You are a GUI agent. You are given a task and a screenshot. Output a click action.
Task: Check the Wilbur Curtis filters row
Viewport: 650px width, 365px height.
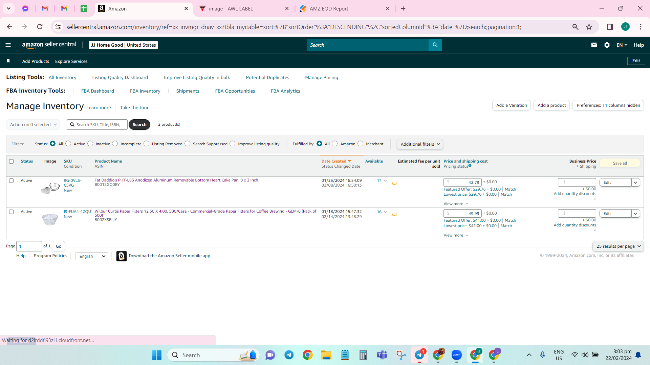(x=12, y=212)
